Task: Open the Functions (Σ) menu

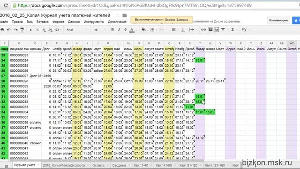Action: (232, 30)
